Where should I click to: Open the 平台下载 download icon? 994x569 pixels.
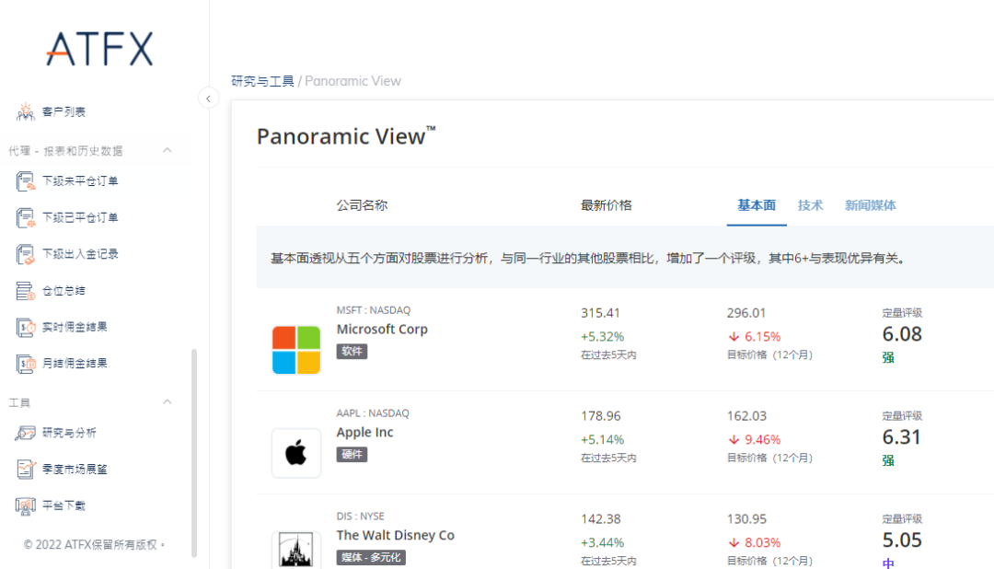tap(26, 505)
